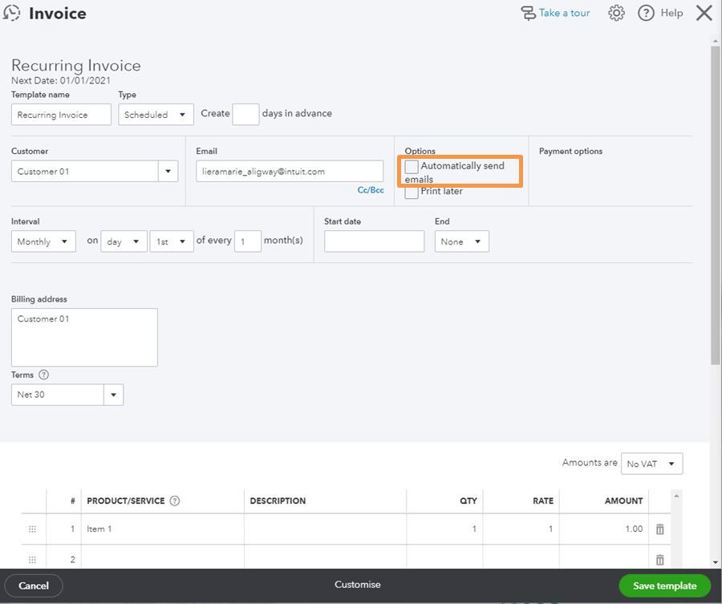This screenshot has height=604, width=722.
Task: Open the '1st' dropdown
Action: 172,241
